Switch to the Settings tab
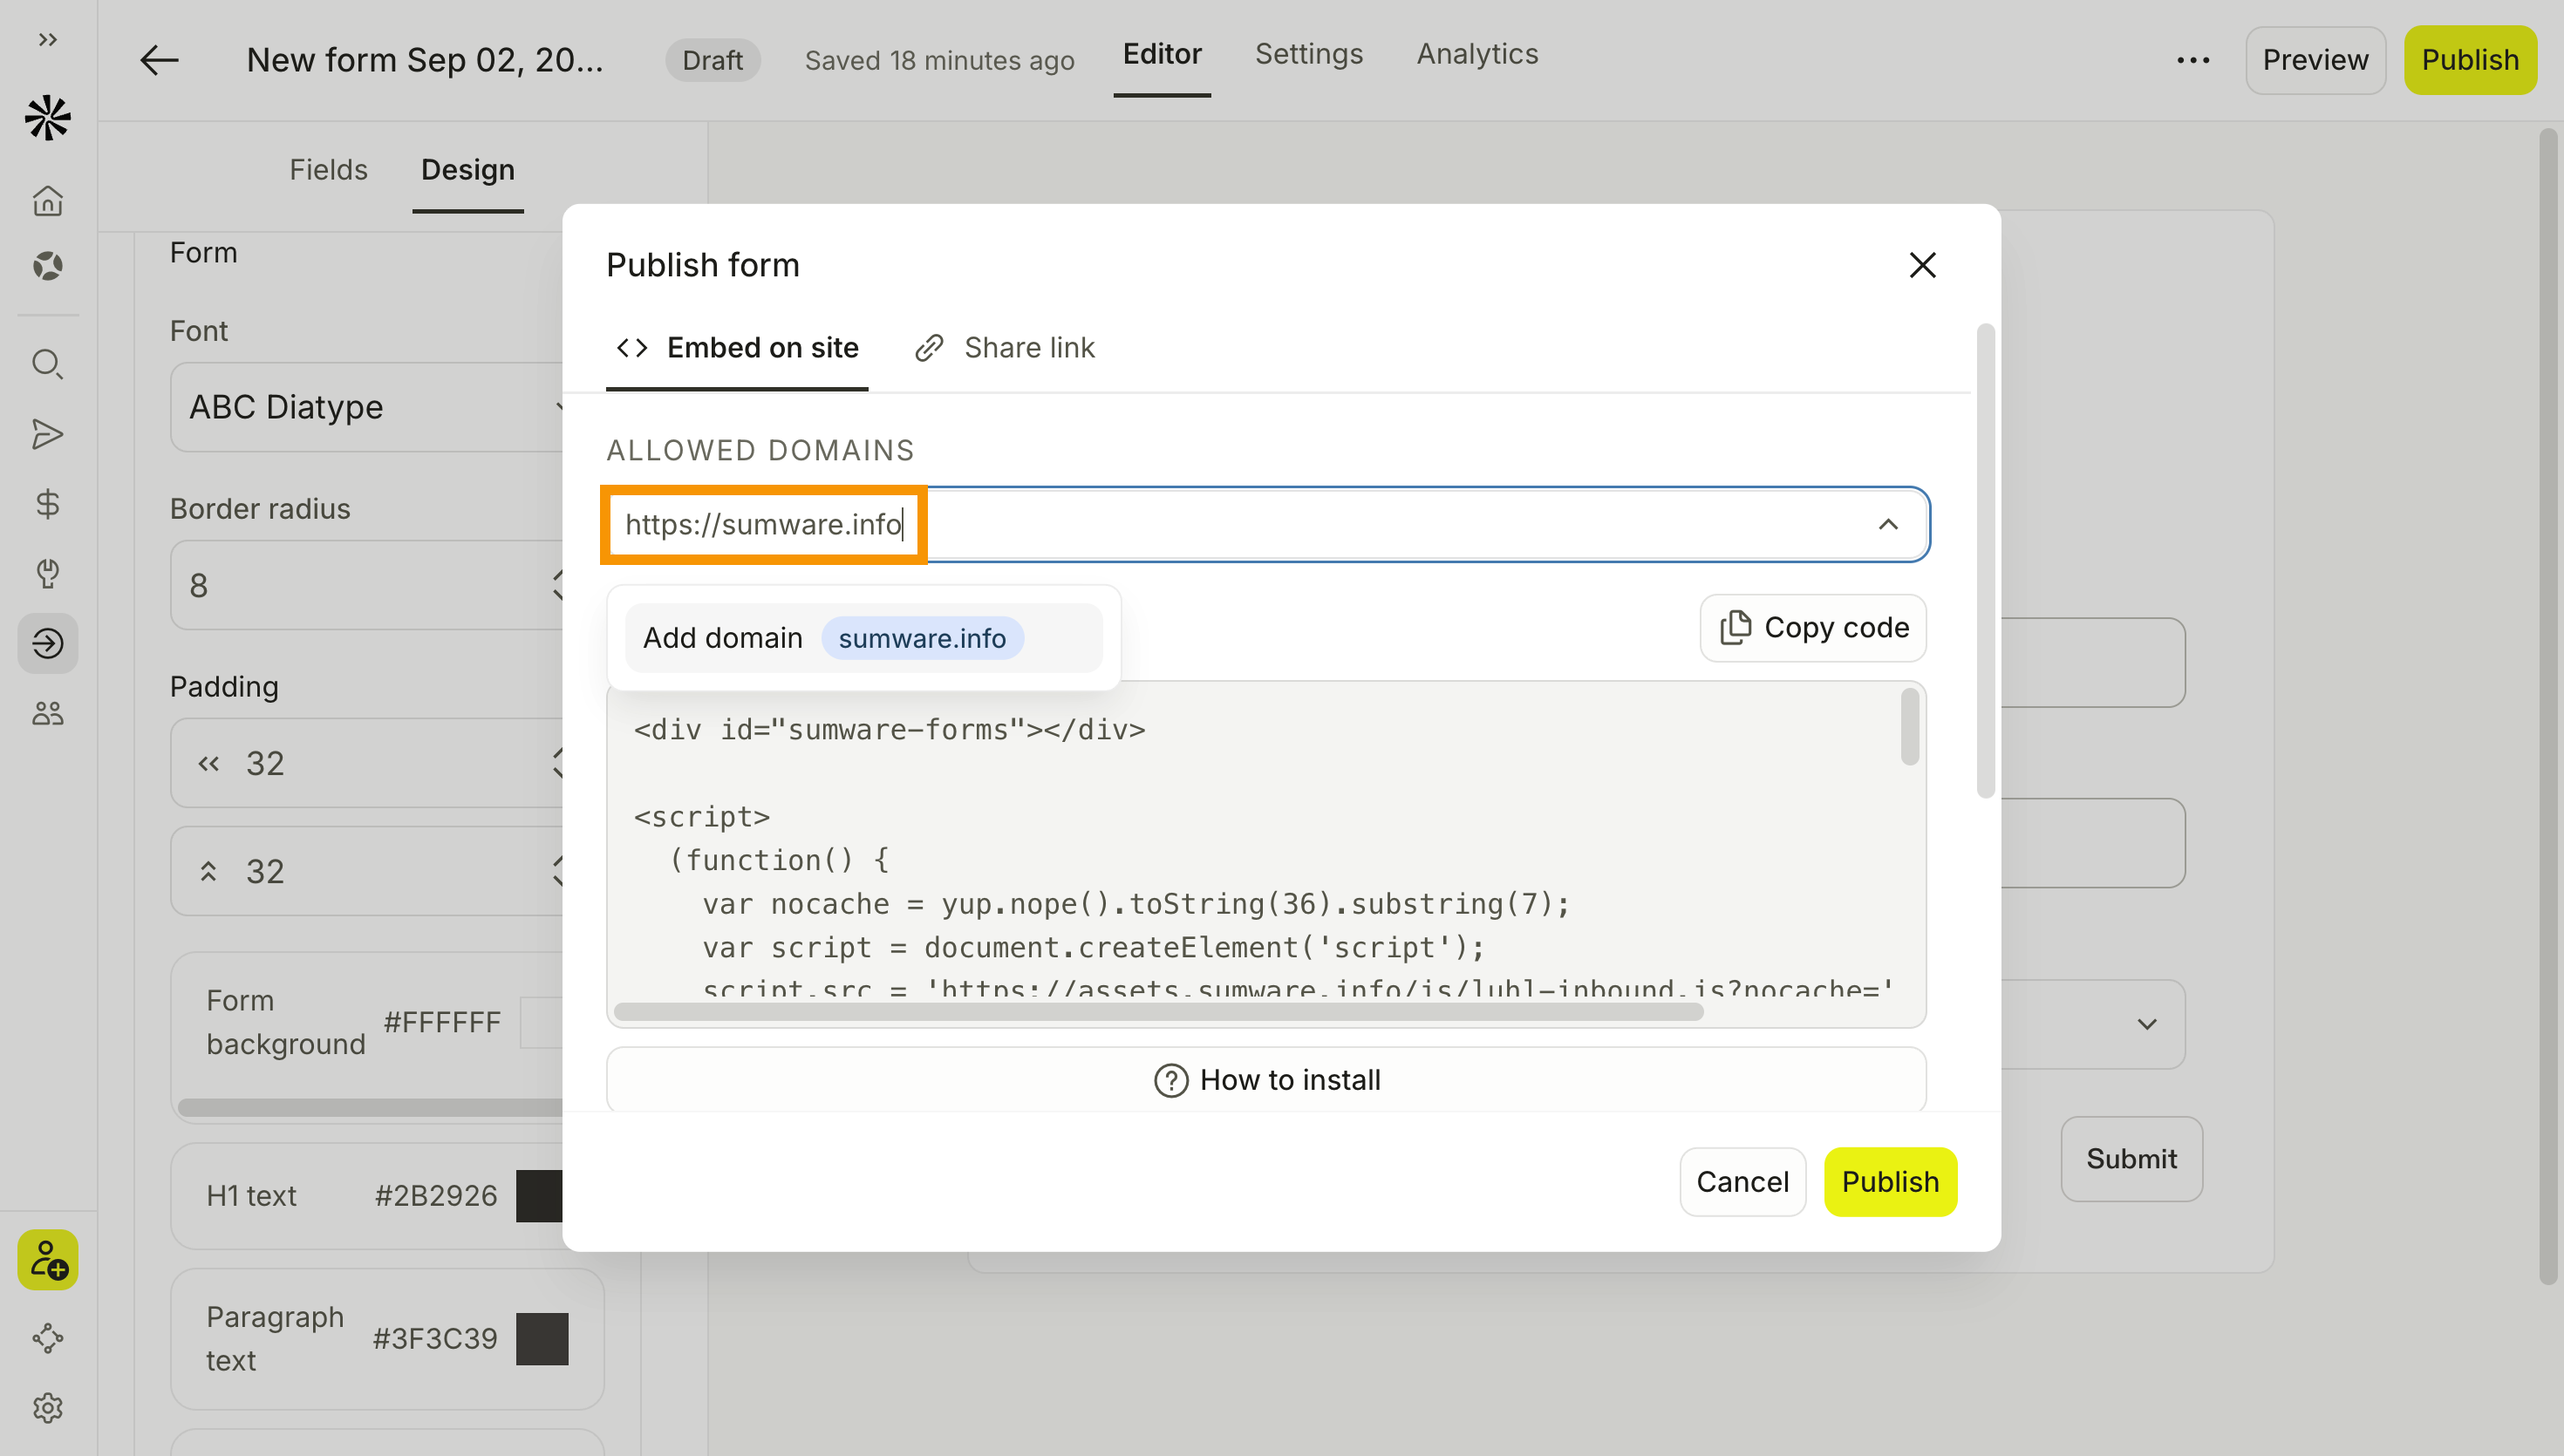This screenshot has width=2564, height=1456. 1308,54
